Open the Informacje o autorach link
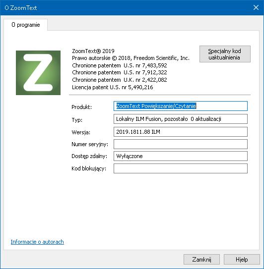264x269 pixels. pos(37,242)
